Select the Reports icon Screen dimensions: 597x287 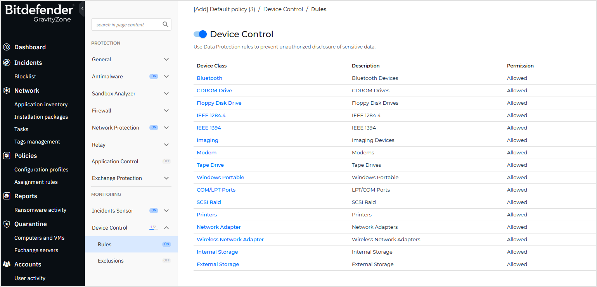pyautogui.click(x=7, y=196)
